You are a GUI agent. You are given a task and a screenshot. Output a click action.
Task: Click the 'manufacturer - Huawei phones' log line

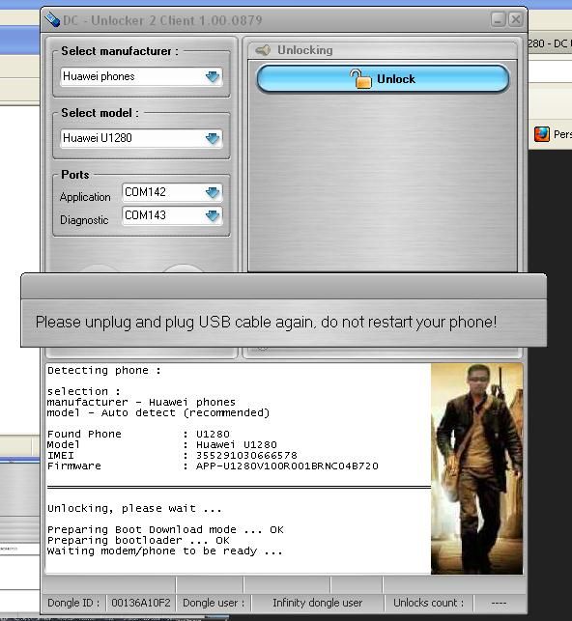pos(141,403)
